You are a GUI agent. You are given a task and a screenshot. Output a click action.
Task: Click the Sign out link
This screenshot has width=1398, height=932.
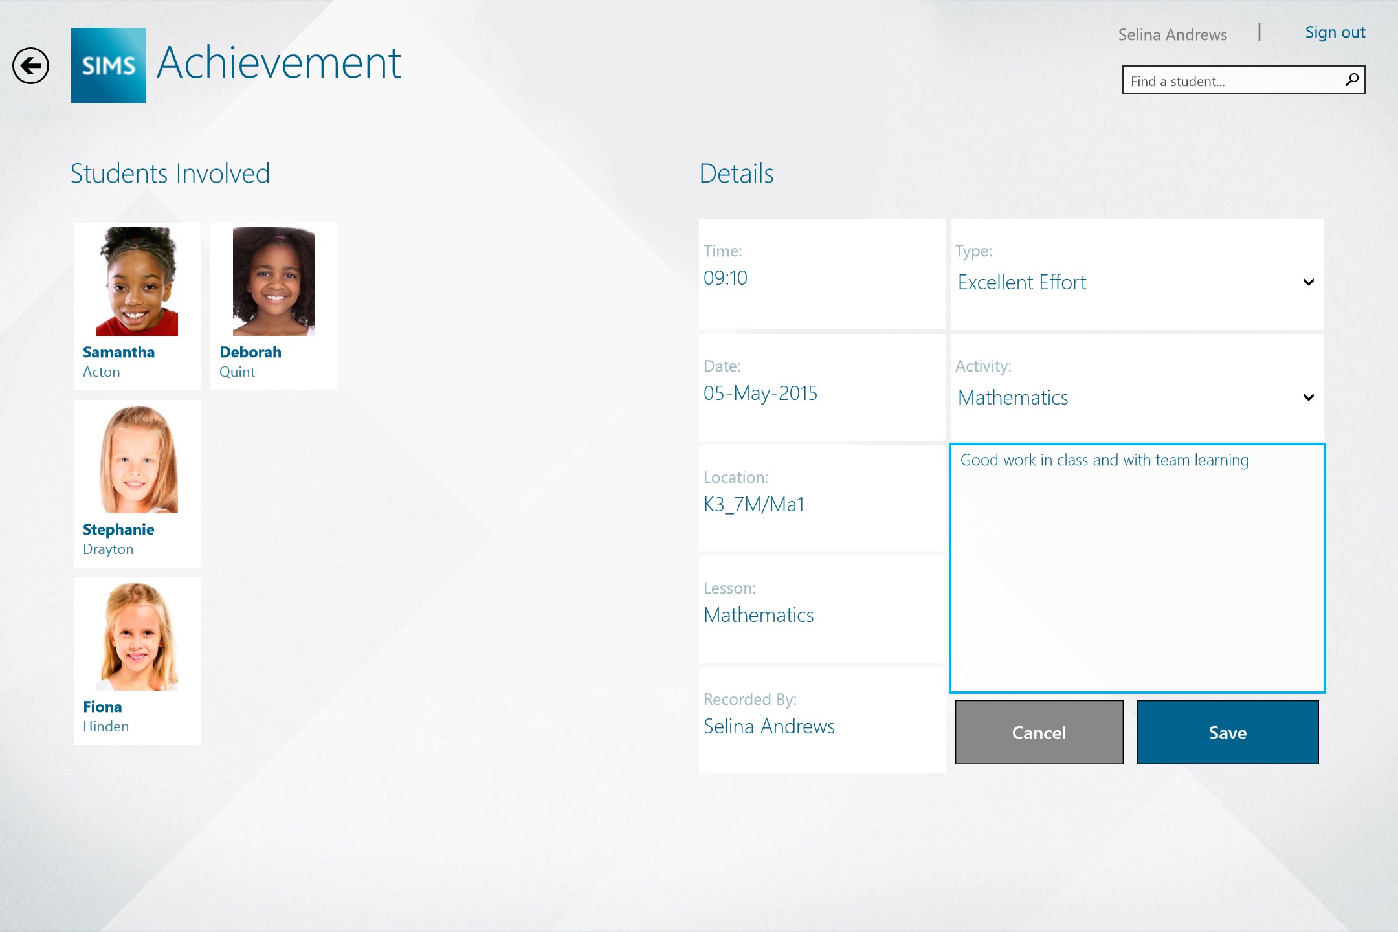point(1335,32)
